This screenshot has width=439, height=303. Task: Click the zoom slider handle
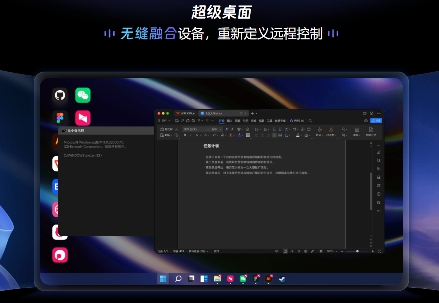click(x=357, y=251)
